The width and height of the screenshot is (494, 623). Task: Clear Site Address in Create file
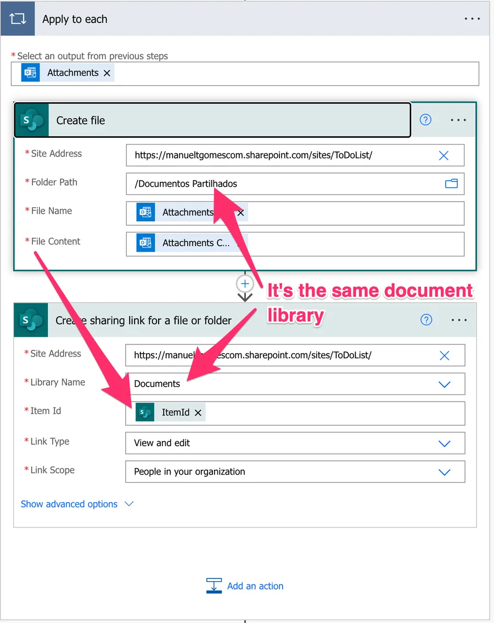click(444, 155)
